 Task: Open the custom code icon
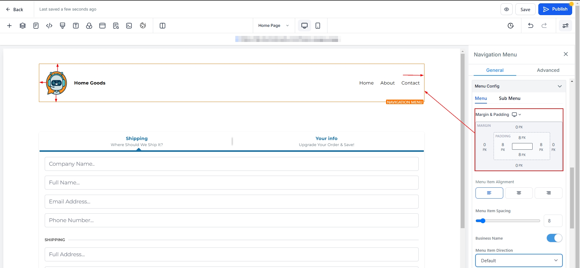tap(49, 26)
